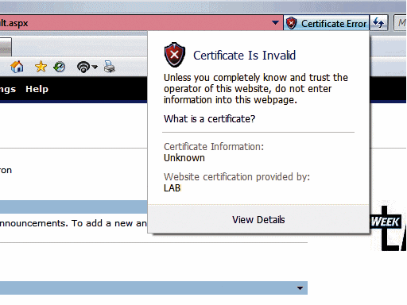Click the refresh page button beside Certificate Error

[x=378, y=23]
